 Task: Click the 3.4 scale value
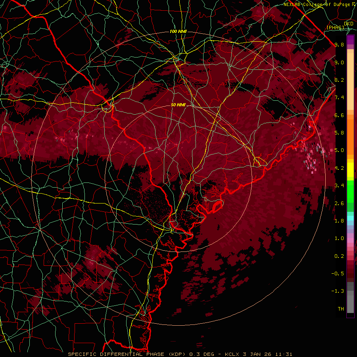pos(339,185)
